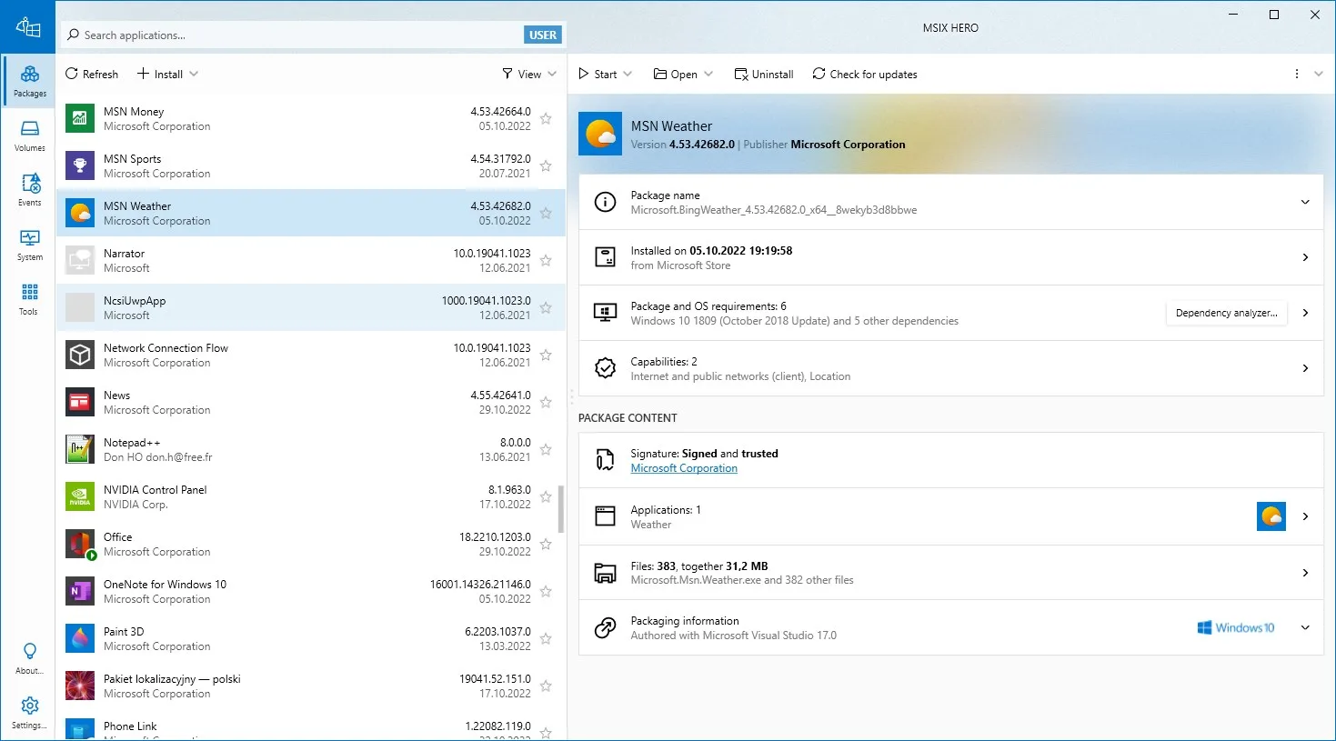
Task: Click the Paint 3D app icon
Action: pyautogui.click(x=80, y=638)
